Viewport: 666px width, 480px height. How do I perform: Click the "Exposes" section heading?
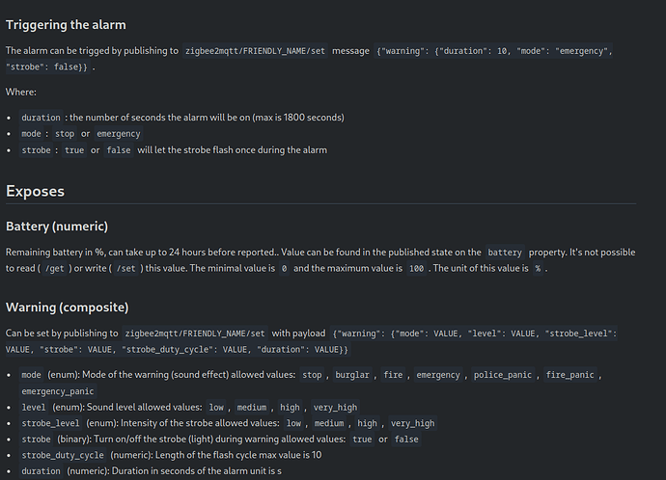point(35,191)
